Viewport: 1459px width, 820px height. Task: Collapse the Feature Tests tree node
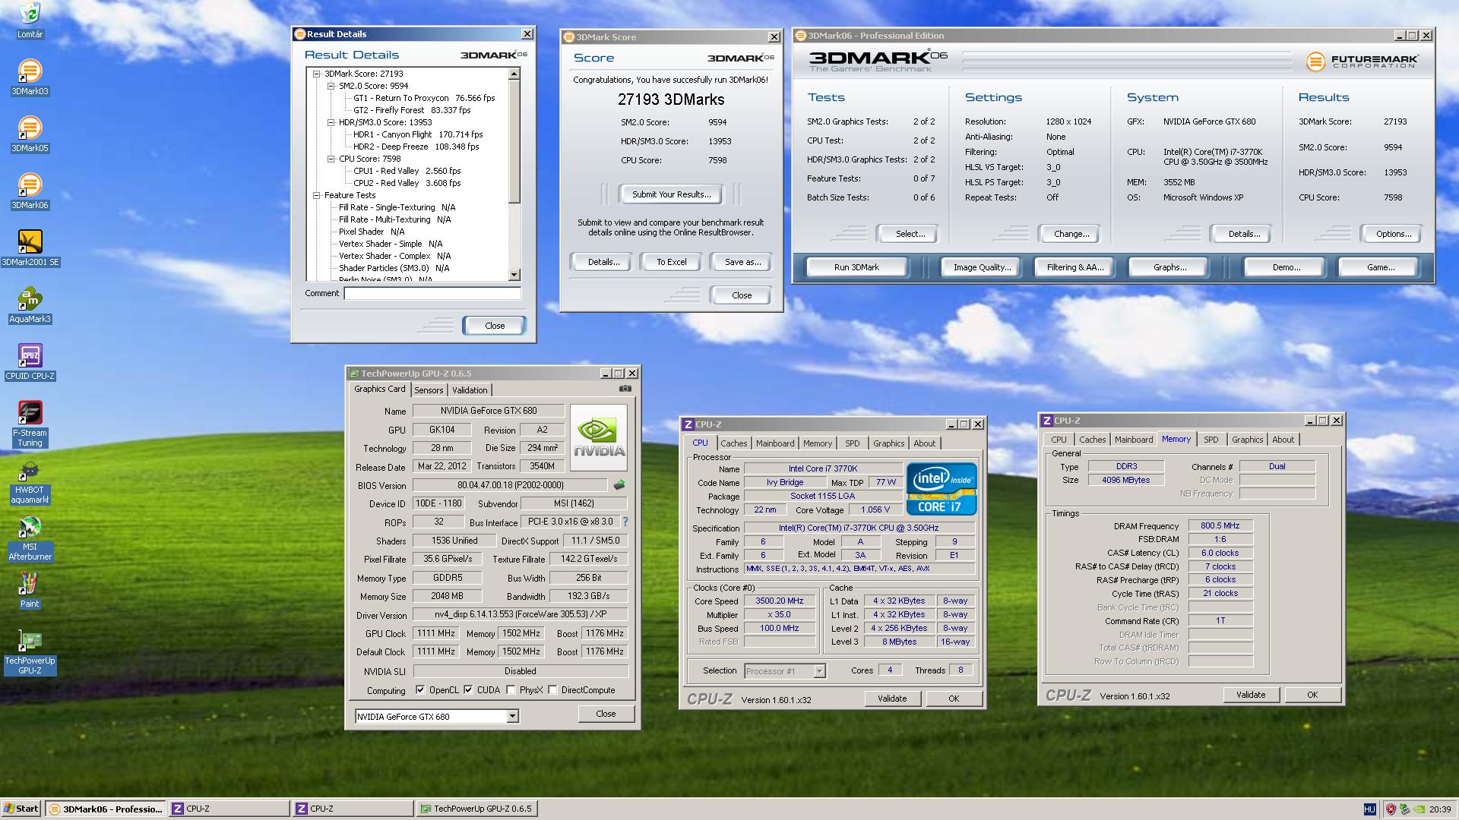click(317, 195)
